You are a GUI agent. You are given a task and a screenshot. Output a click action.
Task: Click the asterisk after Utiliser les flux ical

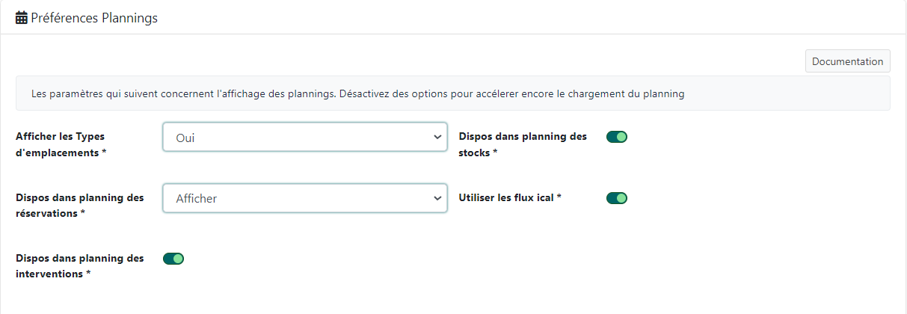pyautogui.click(x=559, y=198)
